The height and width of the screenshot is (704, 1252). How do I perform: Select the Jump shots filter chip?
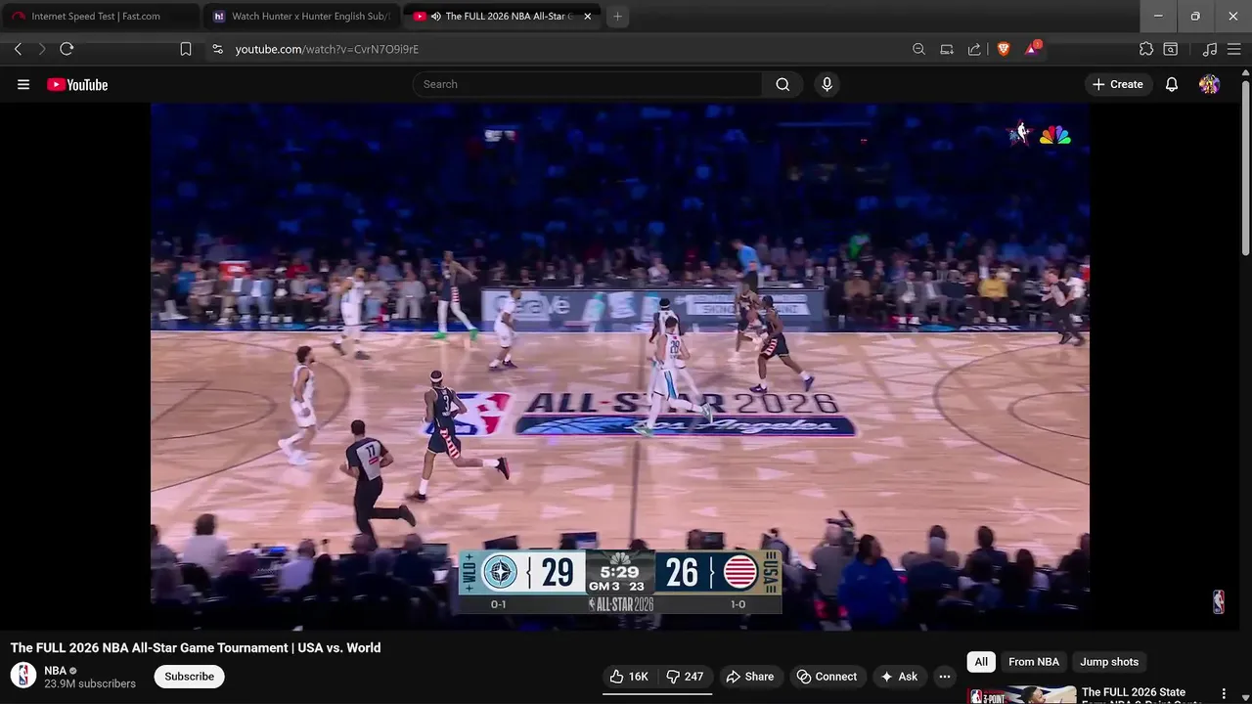point(1109,662)
